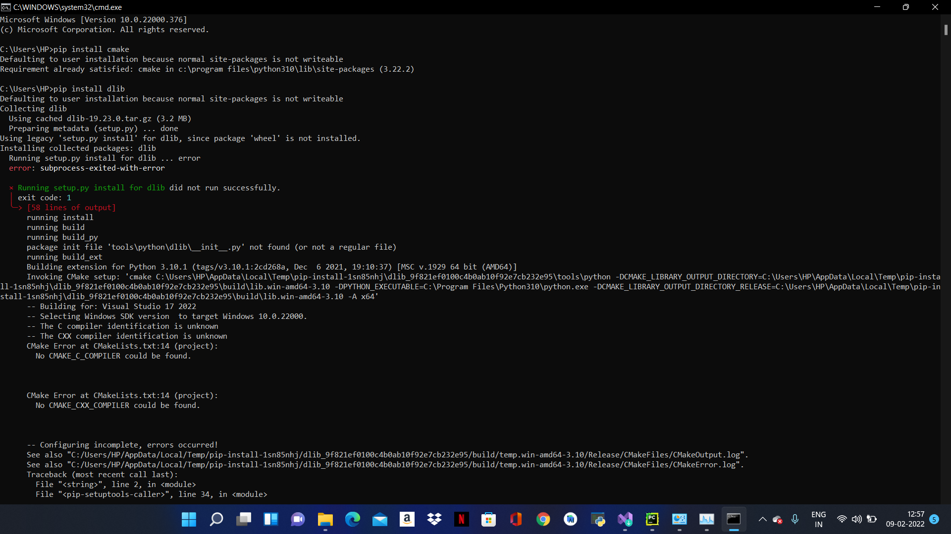Open File Explorer
The width and height of the screenshot is (951, 534).
pos(325,519)
